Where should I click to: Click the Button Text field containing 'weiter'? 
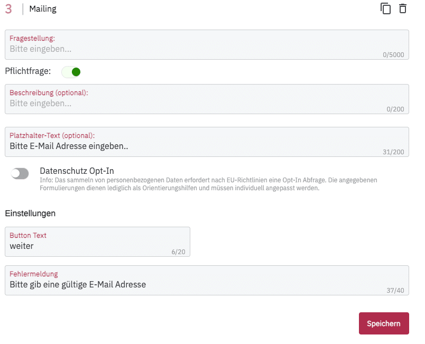coord(90,246)
